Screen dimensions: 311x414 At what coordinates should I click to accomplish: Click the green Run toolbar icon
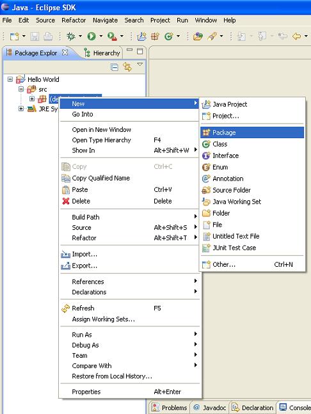click(92, 36)
